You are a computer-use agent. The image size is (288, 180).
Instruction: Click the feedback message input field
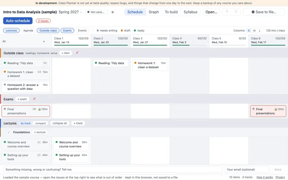(x=113, y=170)
